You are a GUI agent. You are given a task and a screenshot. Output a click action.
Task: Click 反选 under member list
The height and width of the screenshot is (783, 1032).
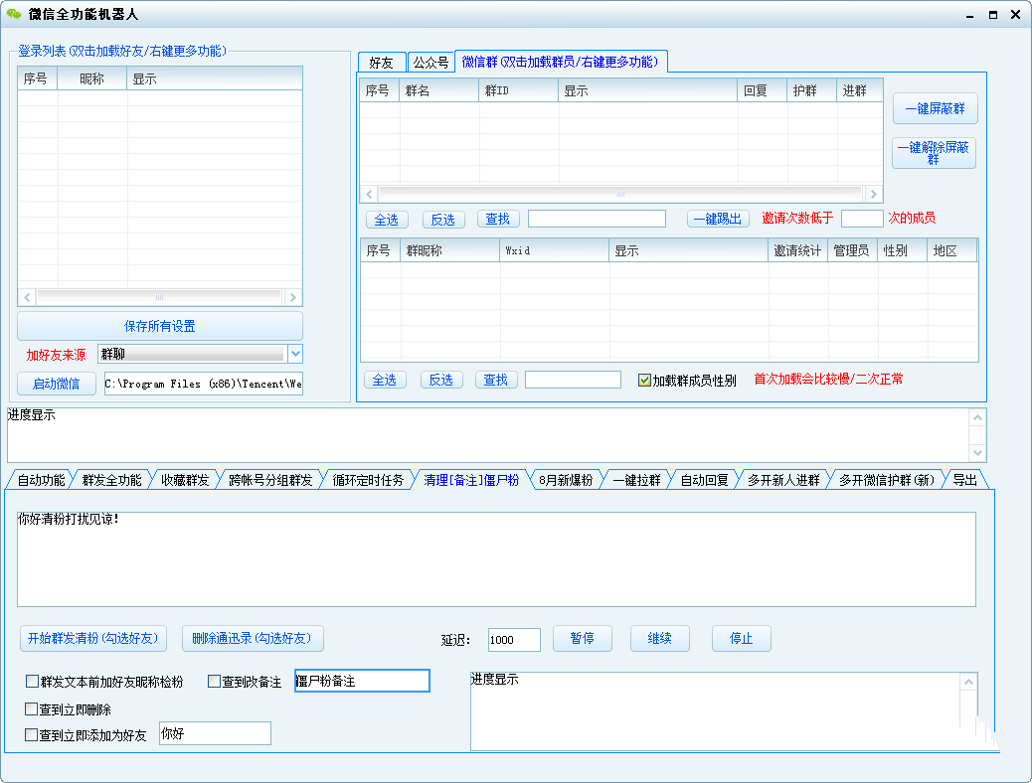click(x=441, y=380)
